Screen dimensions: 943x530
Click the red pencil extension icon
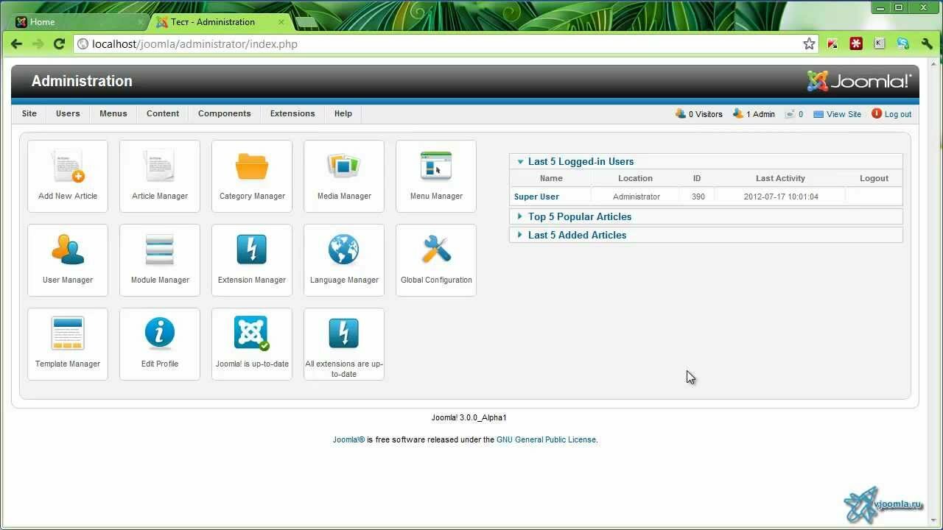tap(832, 44)
